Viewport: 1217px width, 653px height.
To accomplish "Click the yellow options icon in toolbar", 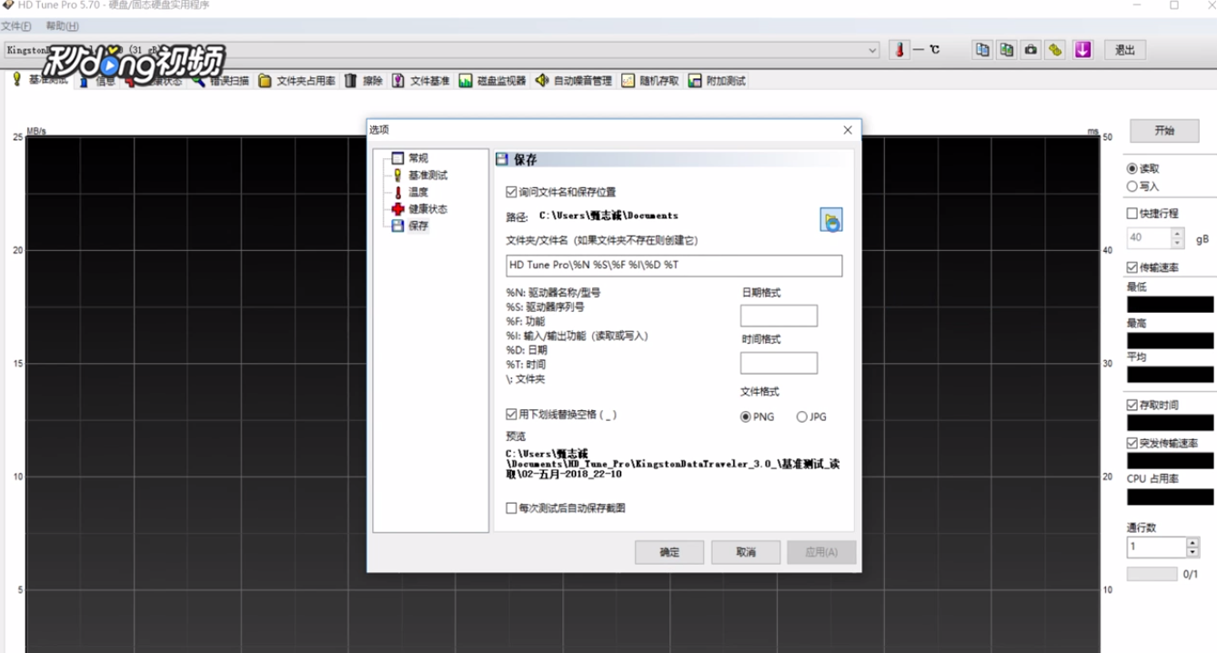I will coord(1055,50).
